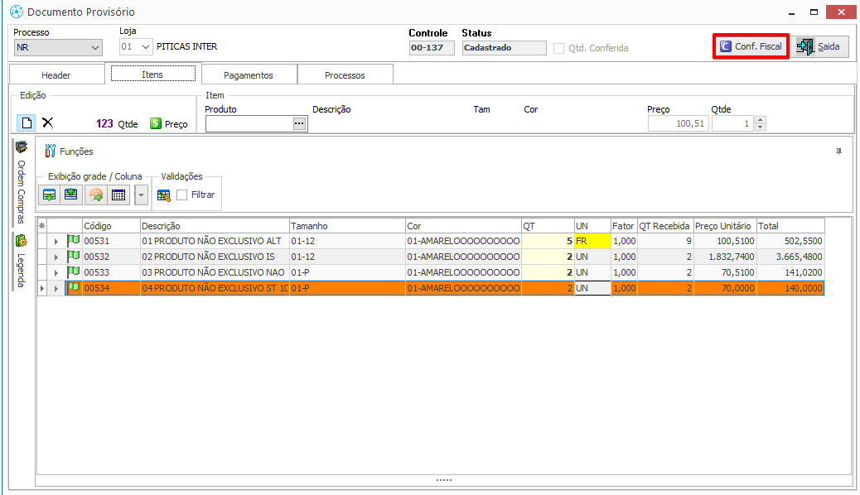Image resolution: width=860 pixels, height=495 pixels.
Task: Open the Funções tools menu
Action: [x=69, y=151]
